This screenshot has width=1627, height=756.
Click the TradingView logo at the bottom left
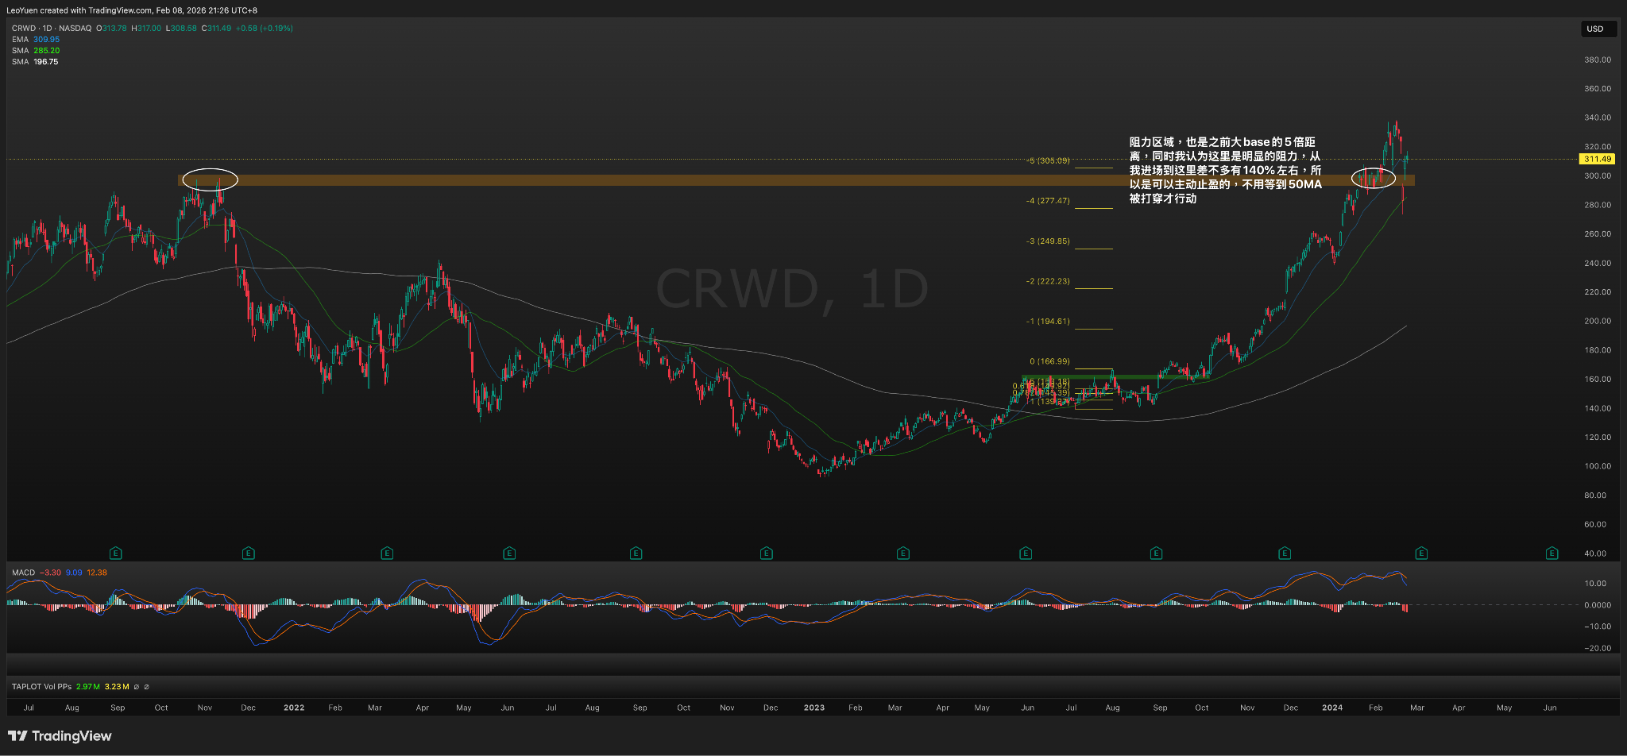pos(60,736)
